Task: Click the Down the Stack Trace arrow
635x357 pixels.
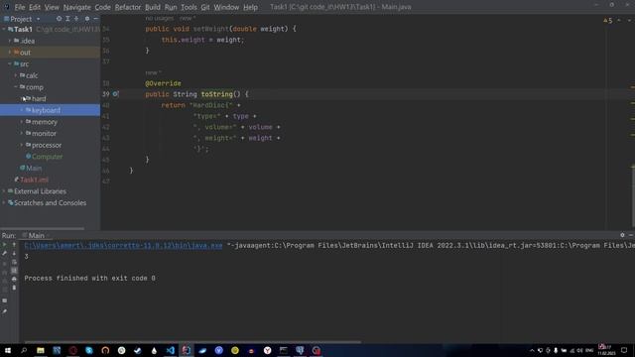Action: 14,253
